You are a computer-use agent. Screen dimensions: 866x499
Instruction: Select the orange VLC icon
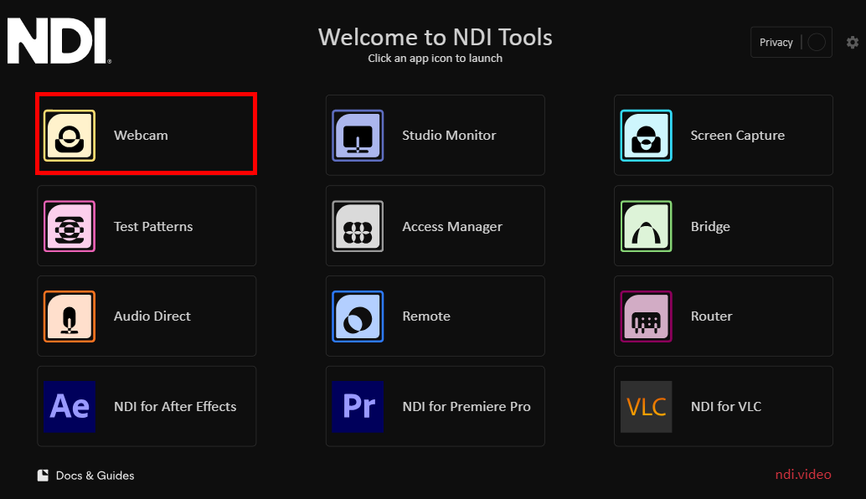click(x=646, y=407)
